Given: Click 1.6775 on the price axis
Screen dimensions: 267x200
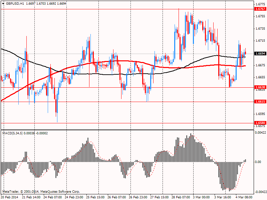Looking at the screenshot, I should pos(260,4).
